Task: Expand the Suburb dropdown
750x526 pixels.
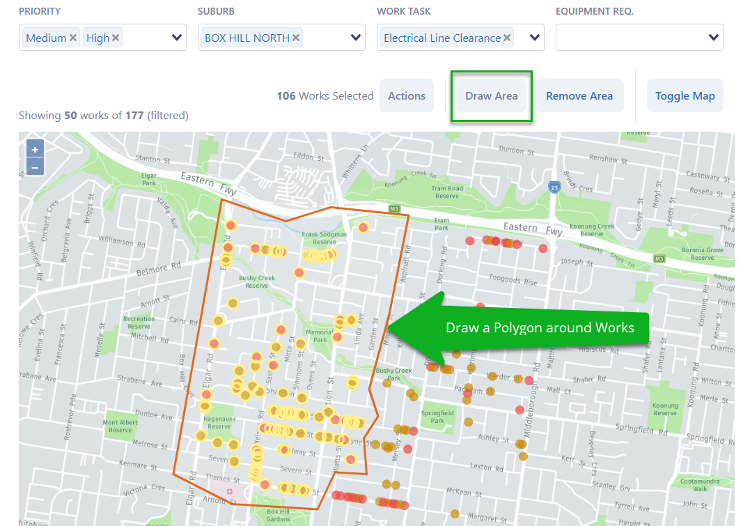Action: (x=356, y=38)
